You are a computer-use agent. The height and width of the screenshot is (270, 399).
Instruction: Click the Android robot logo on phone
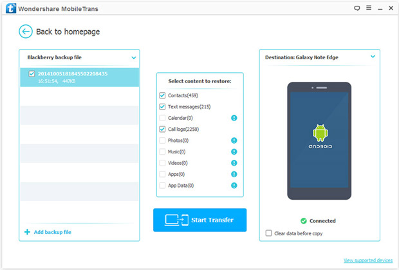click(x=320, y=133)
